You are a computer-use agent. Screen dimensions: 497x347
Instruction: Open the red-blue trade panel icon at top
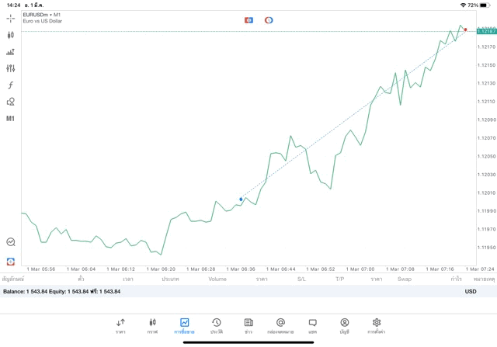pyautogui.click(x=248, y=20)
